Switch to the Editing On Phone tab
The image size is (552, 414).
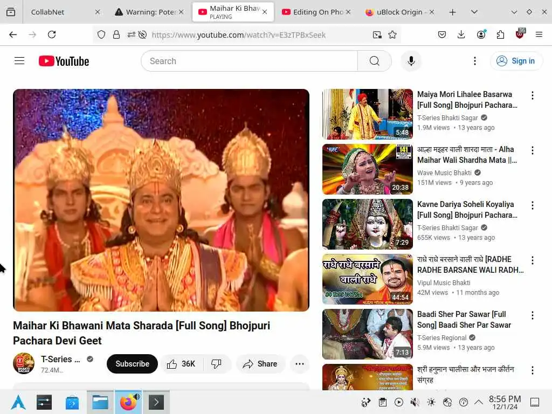click(316, 12)
